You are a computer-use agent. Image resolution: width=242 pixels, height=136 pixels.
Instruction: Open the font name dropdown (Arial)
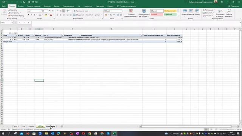click(42, 11)
